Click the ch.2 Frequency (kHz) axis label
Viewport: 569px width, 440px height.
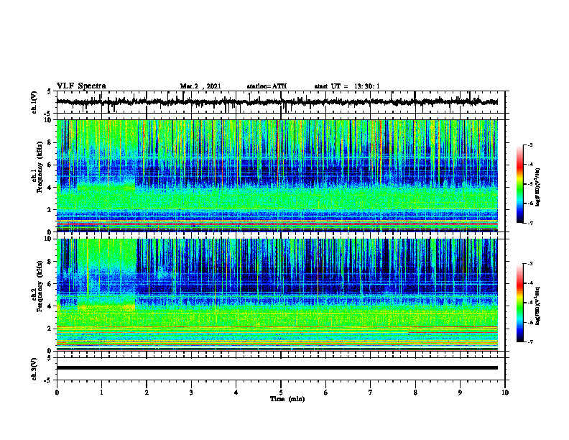click(37, 286)
